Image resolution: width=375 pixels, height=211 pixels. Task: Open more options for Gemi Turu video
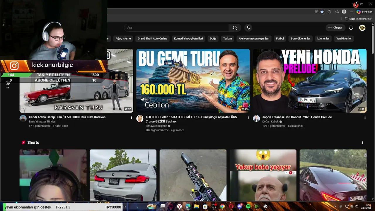coord(248,118)
